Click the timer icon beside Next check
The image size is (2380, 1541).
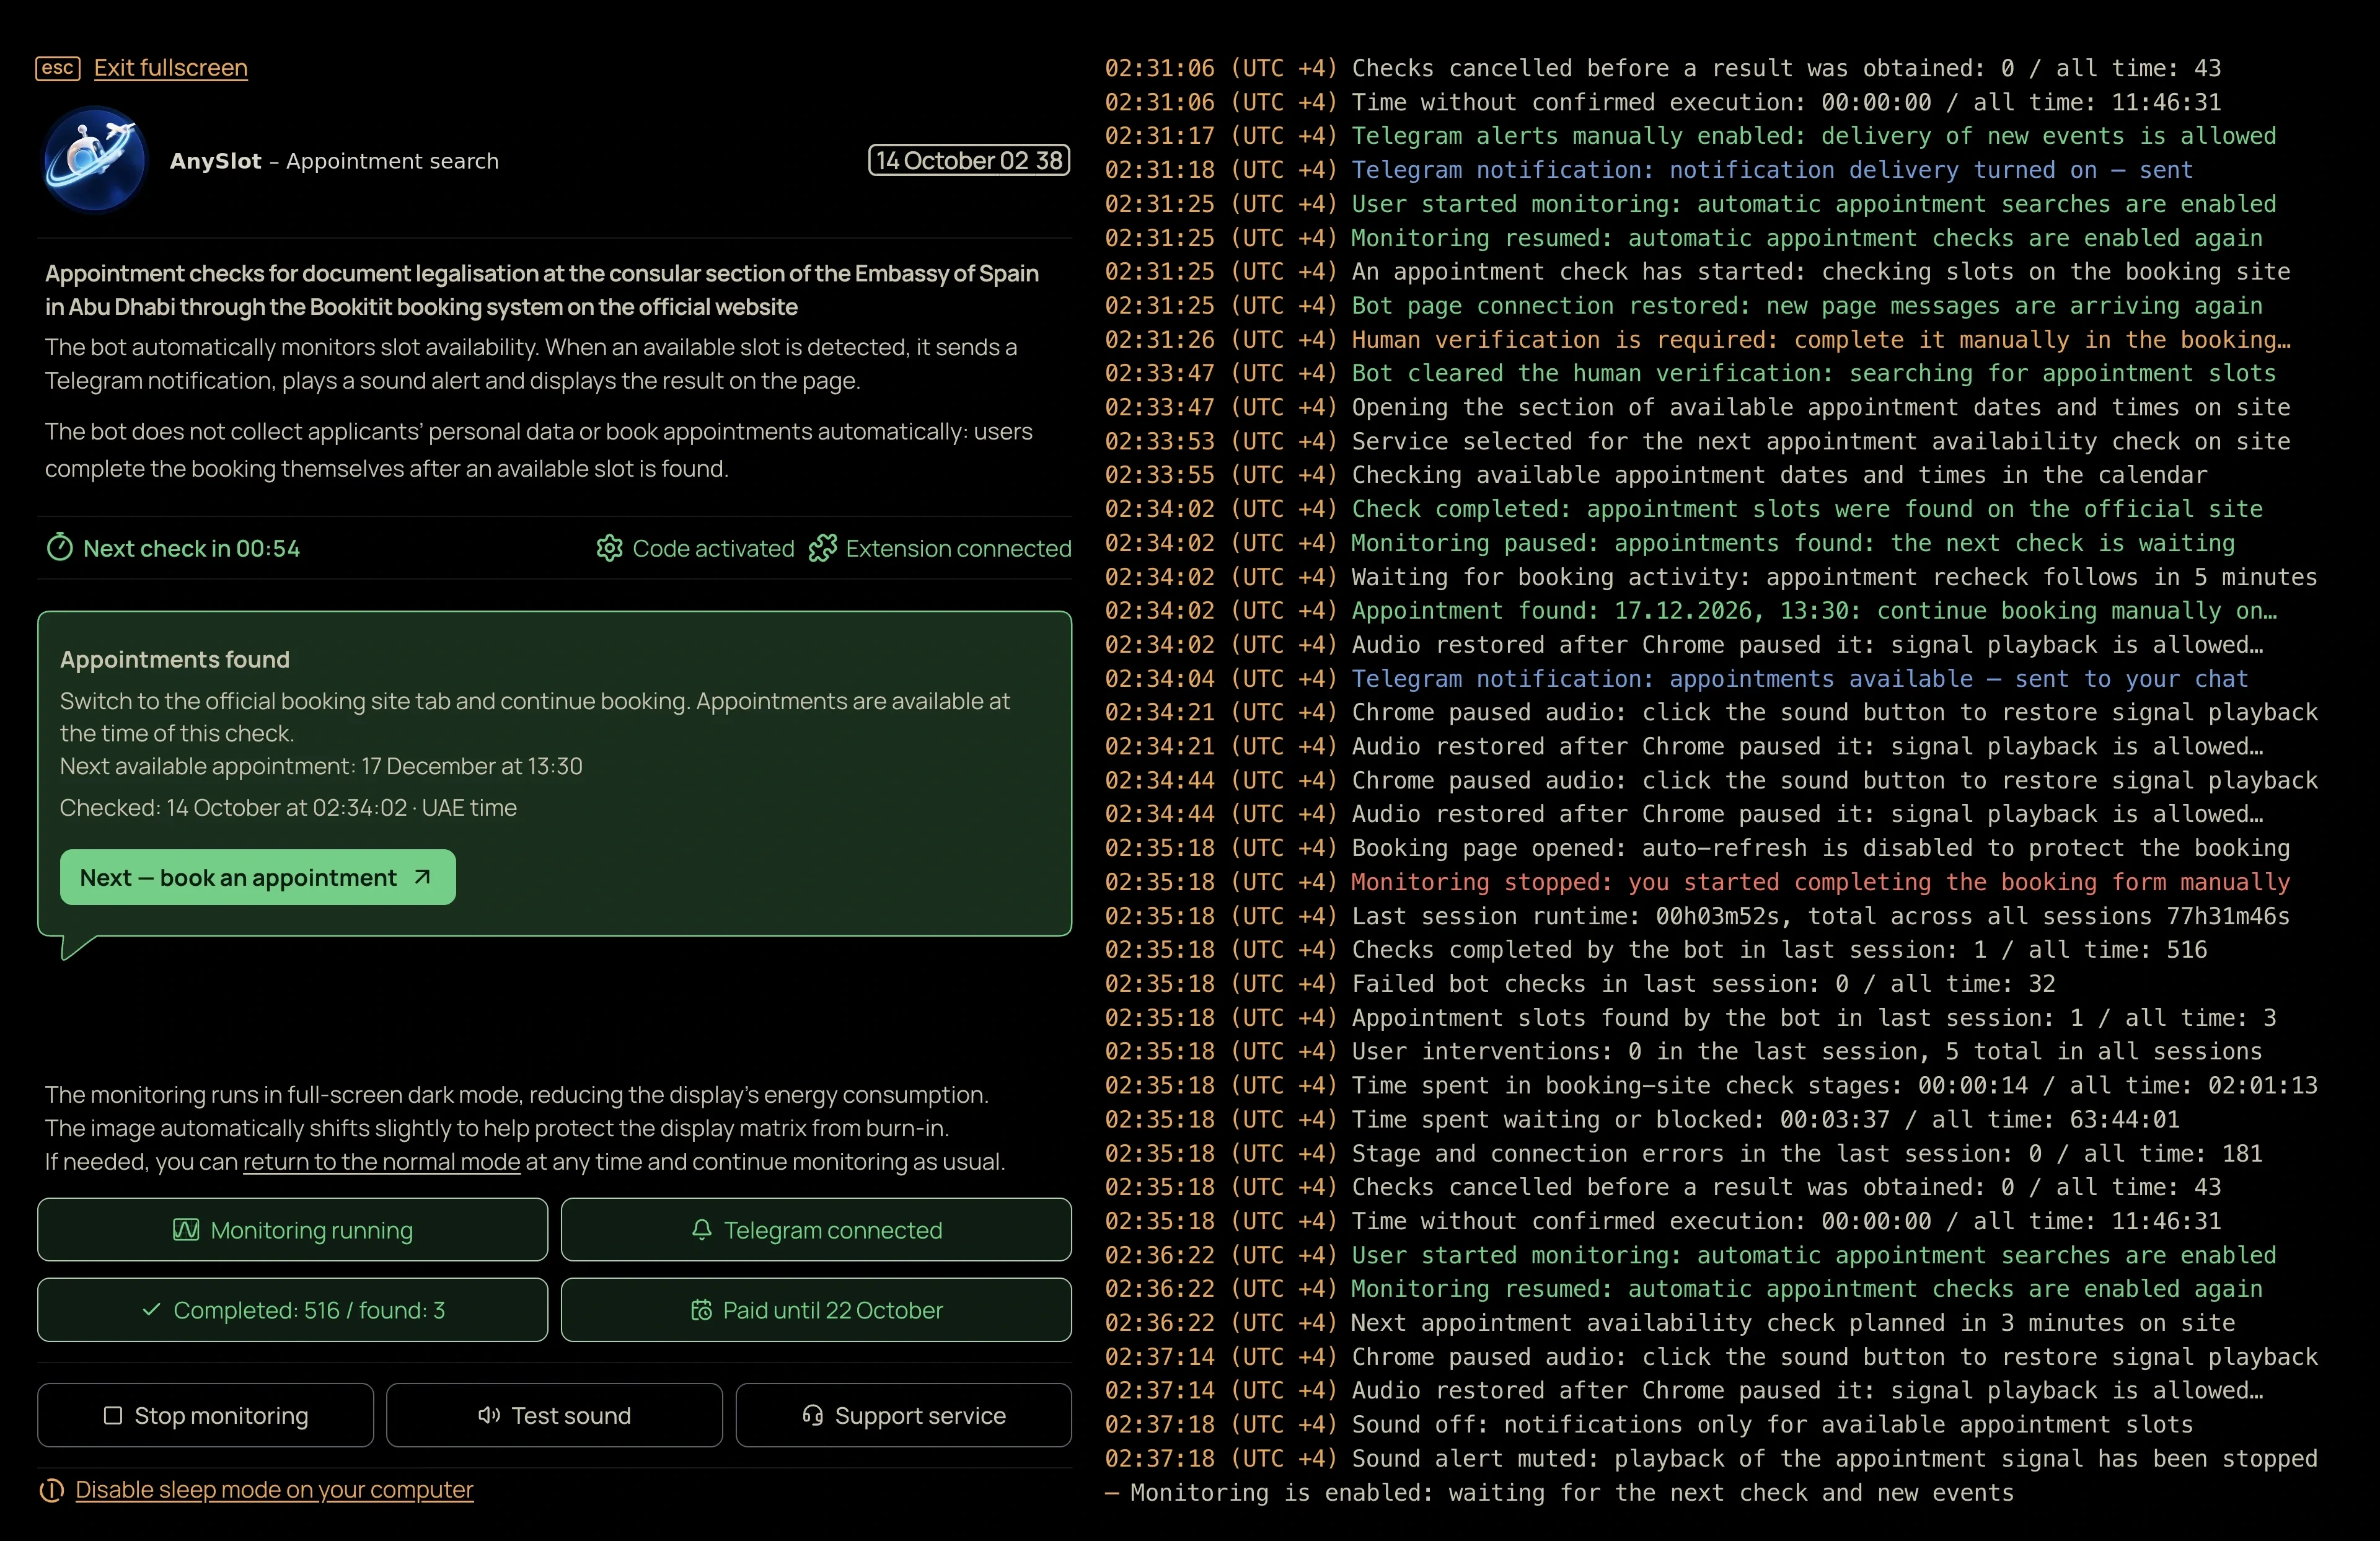point(60,548)
